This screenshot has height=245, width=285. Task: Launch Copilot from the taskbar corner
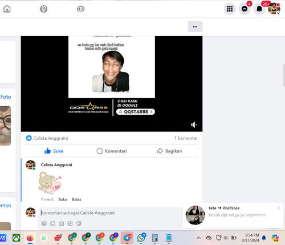coord(275,238)
